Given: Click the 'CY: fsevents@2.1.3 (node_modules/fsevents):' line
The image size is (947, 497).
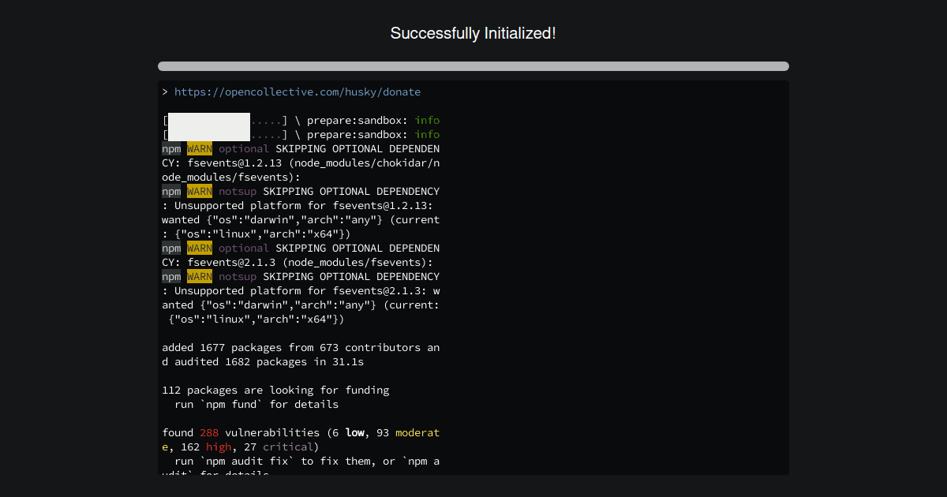Looking at the screenshot, I should coord(298,263).
